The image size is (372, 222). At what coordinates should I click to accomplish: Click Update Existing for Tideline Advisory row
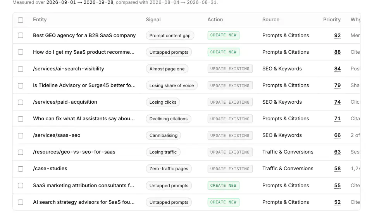pyautogui.click(x=230, y=85)
